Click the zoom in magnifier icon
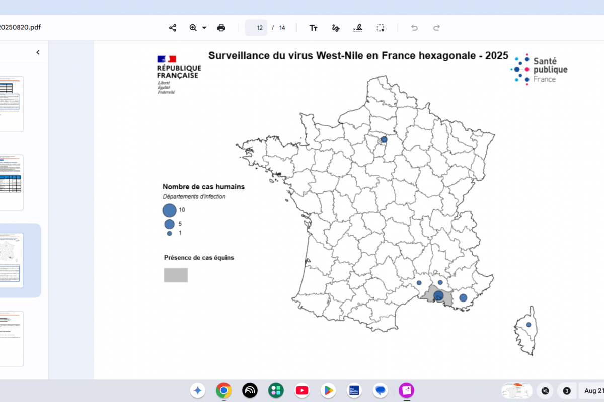Image resolution: width=604 pixels, height=402 pixels. pyautogui.click(x=193, y=28)
